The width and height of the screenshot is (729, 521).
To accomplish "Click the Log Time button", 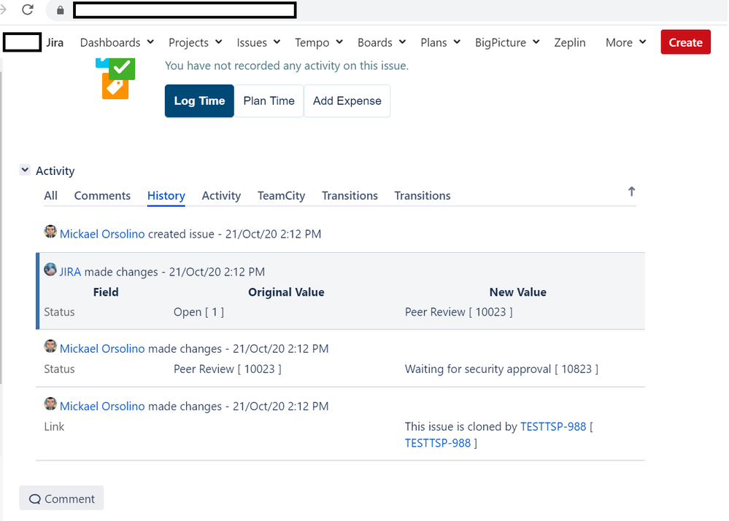I will 199,101.
